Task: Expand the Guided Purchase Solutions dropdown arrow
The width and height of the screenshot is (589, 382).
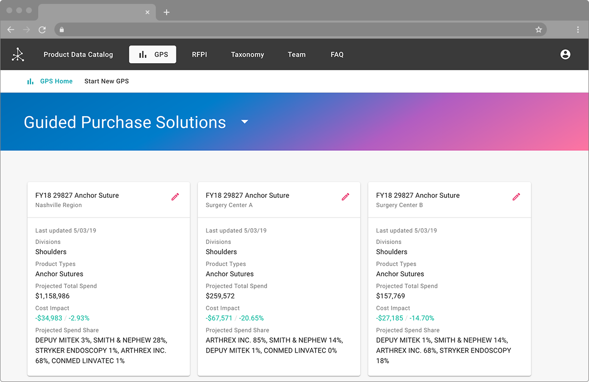Action: pyautogui.click(x=245, y=122)
